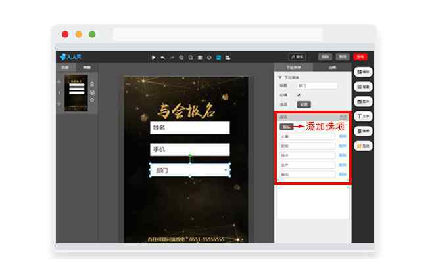Click the dark add-option button

point(286,127)
